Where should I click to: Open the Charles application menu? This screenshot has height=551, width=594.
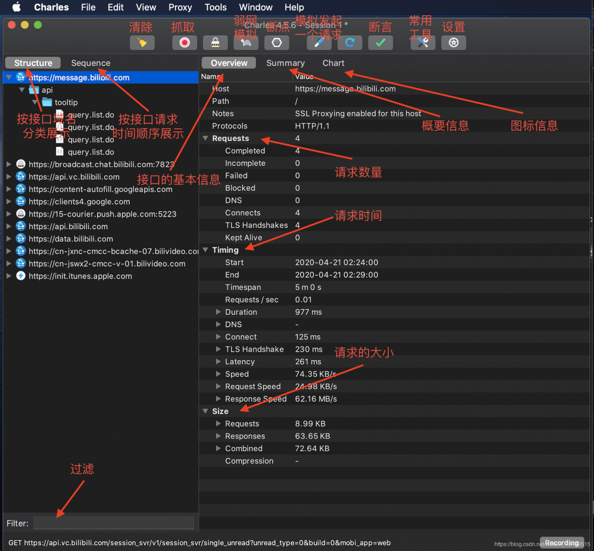click(52, 7)
